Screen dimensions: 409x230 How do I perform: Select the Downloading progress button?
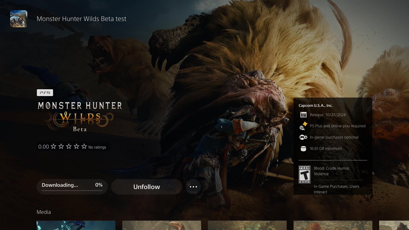click(72, 187)
